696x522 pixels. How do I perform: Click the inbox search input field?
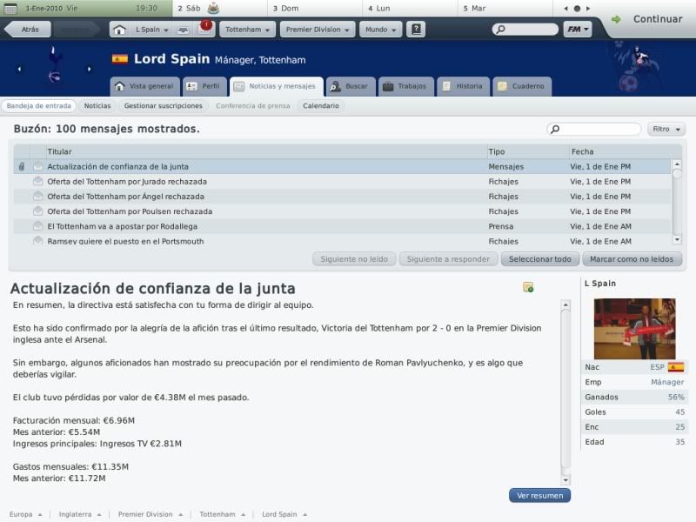[594, 129]
